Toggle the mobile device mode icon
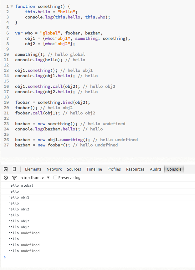Viewport: 195px width, 270px height. click(x=14, y=169)
